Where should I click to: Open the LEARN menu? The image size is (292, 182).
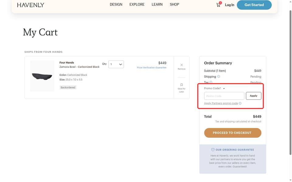157,5
